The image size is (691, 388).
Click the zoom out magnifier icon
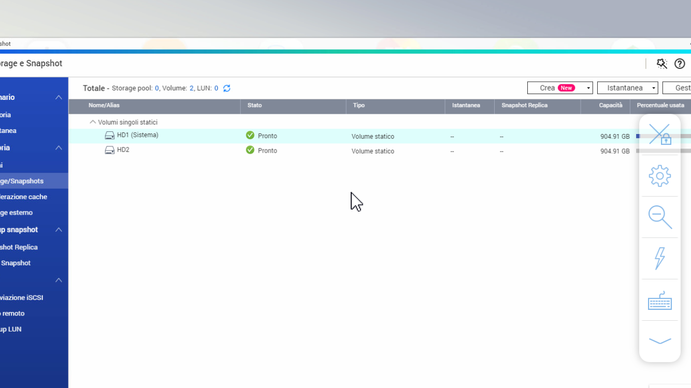(660, 217)
